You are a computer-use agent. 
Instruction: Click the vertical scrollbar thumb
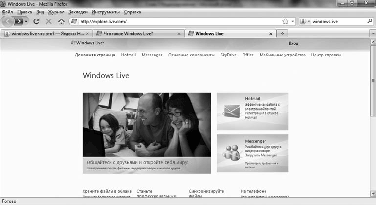coord(373,81)
